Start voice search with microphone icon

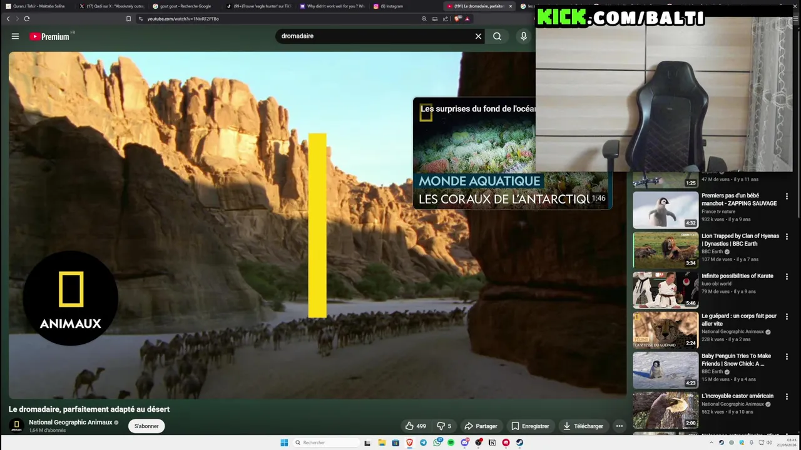524,36
